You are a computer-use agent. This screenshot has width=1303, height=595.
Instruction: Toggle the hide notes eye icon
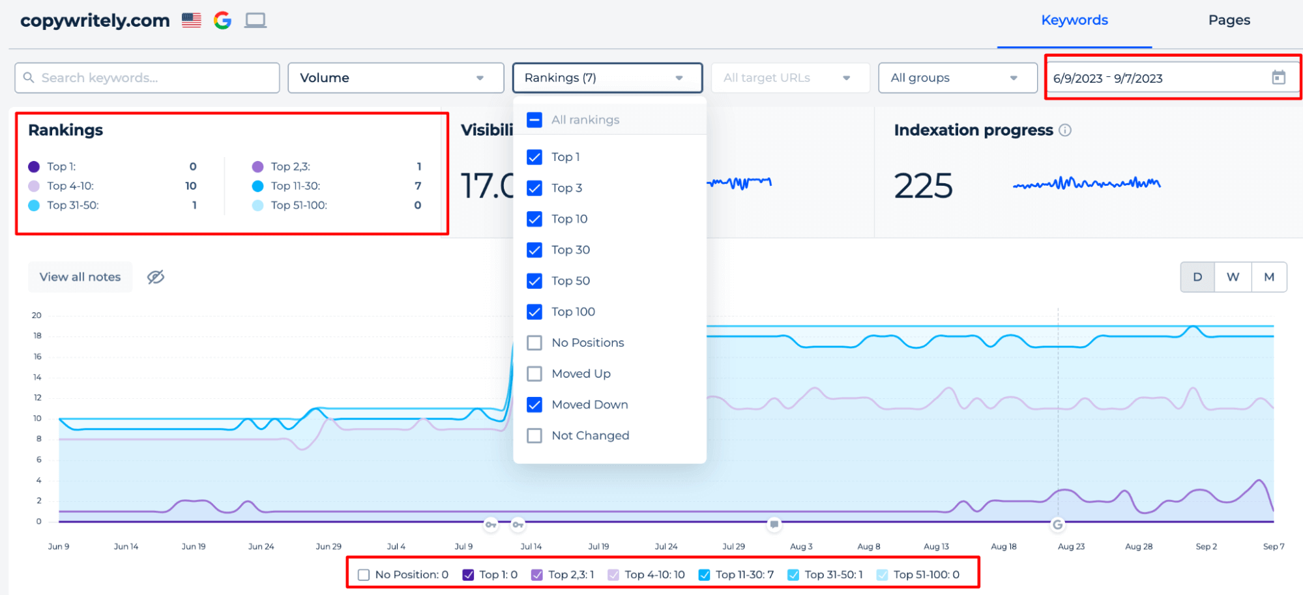[155, 277]
